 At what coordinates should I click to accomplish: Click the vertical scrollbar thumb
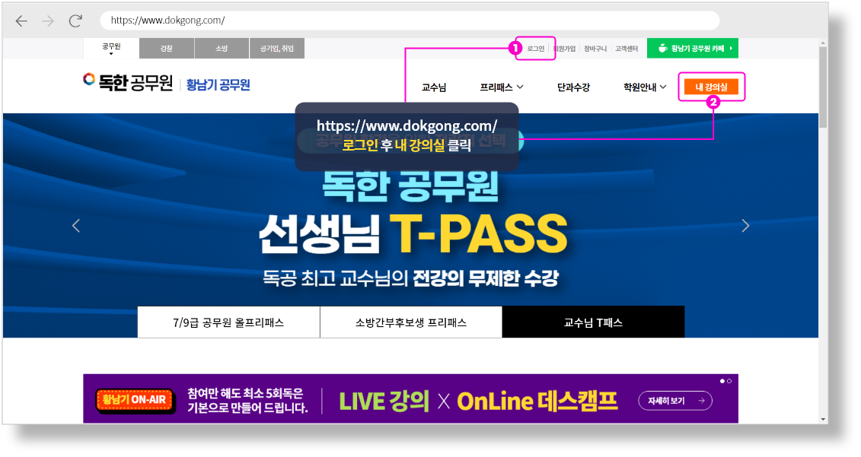pyautogui.click(x=823, y=87)
